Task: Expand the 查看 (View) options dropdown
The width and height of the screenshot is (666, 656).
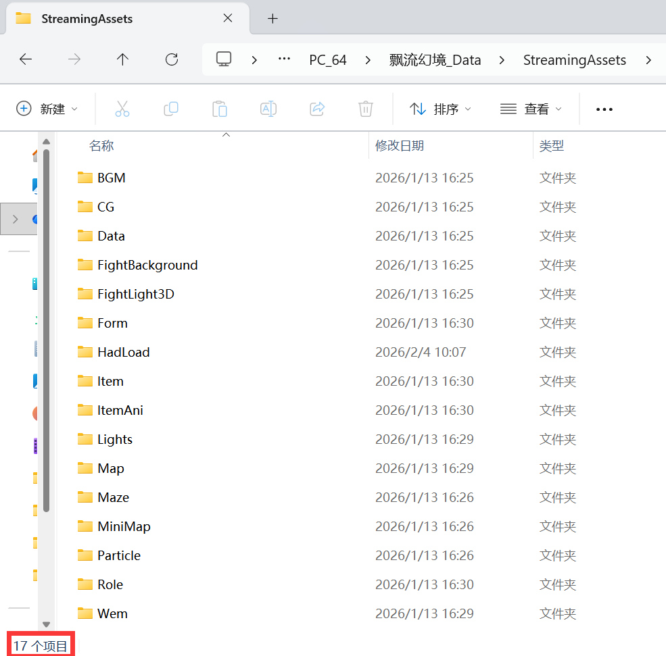Action: 531,109
